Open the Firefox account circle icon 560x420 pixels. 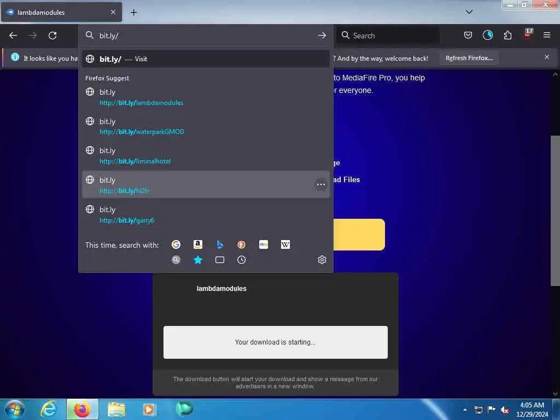pyautogui.click(x=487, y=35)
